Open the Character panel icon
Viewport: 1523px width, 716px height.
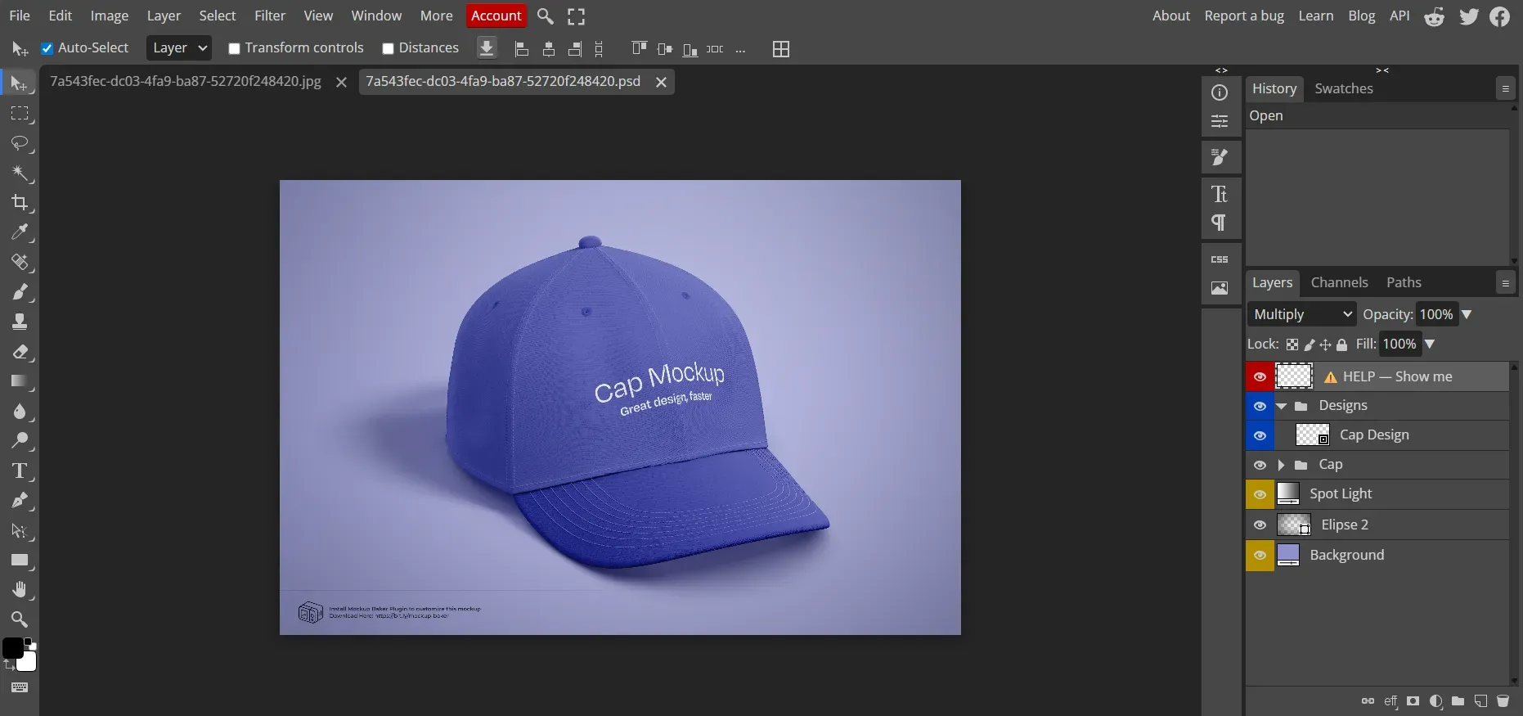coord(1220,194)
